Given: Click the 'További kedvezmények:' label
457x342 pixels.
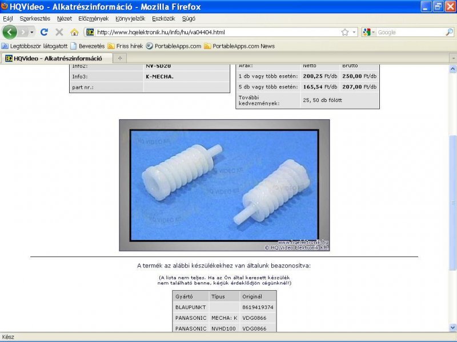Looking at the screenshot, I should pos(259,100).
